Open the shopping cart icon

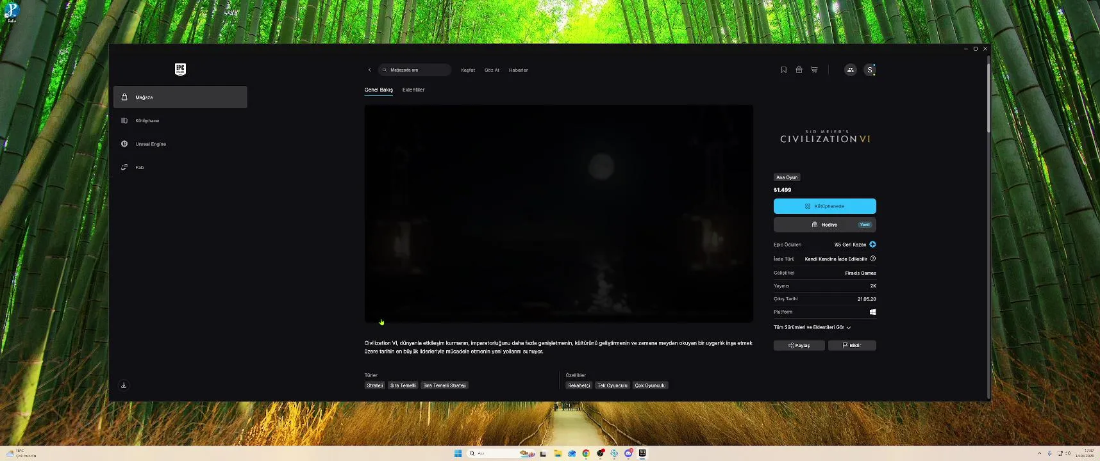[814, 70]
